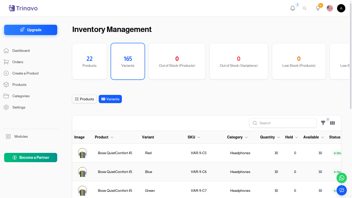Click the Categories folder icon
352x198 pixels.
pyautogui.click(x=6, y=96)
